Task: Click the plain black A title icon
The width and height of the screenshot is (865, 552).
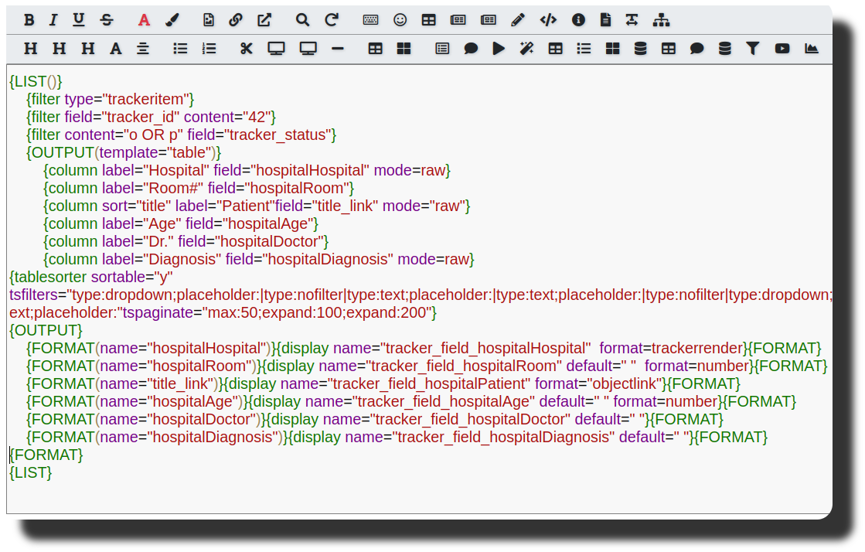Action: pos(116,49)
